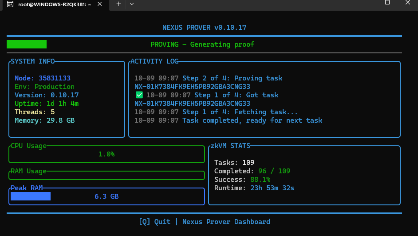Minimize the terminal window
Screen dimensions: 418x236
pos(367,2)
